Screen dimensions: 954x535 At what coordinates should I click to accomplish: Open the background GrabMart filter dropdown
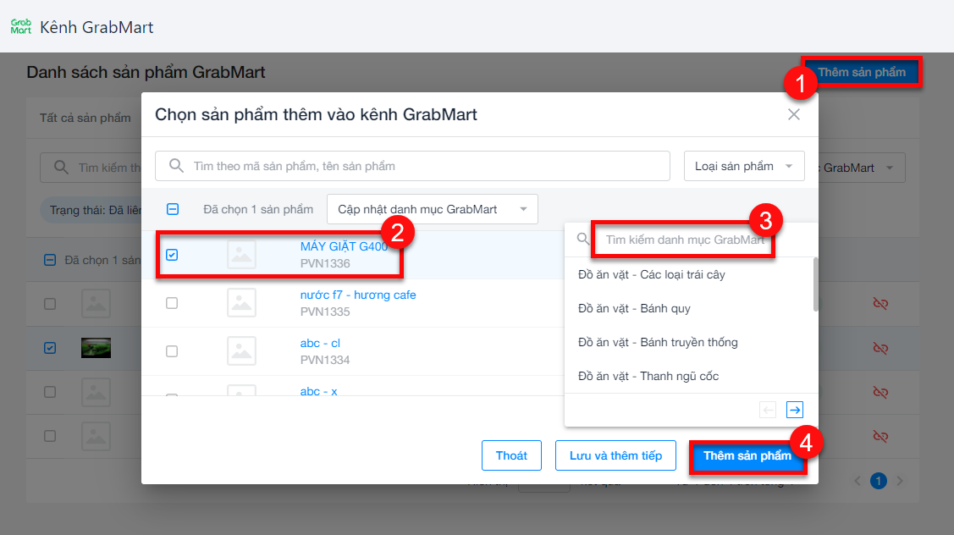pyautogui.click(x=860, y=168)
